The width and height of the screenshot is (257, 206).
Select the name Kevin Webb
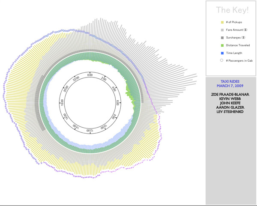coord(230,99)
